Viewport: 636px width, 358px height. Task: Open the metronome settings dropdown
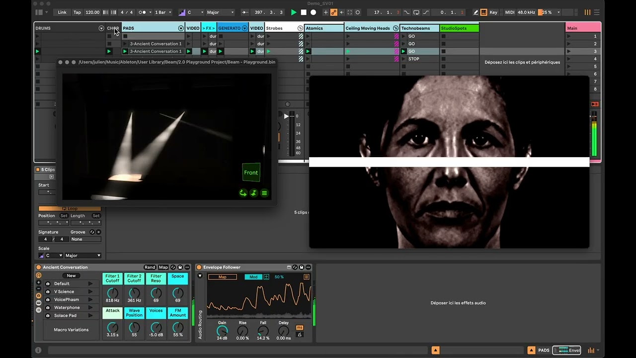pos(145,12)
